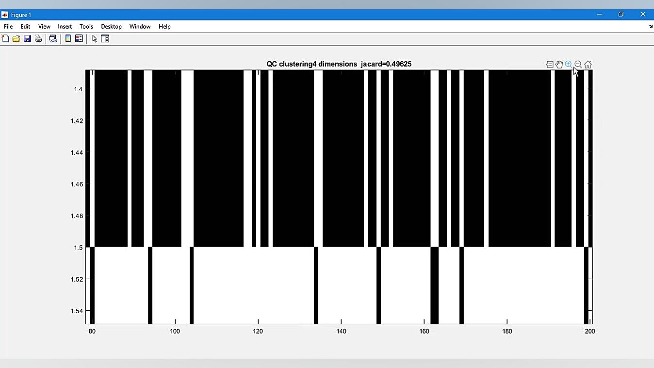Dock the figure with the corner arrow
Viewport: 654px width, 368px height.
(651, 27)
